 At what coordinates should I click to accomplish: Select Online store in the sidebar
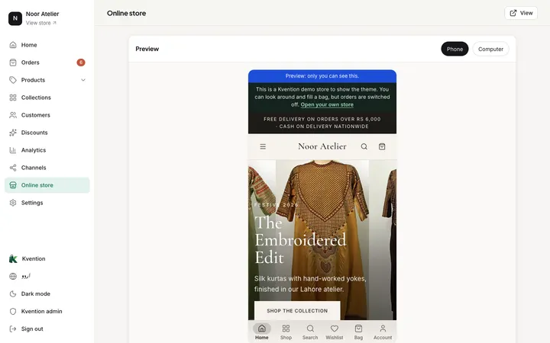(47, 184)
